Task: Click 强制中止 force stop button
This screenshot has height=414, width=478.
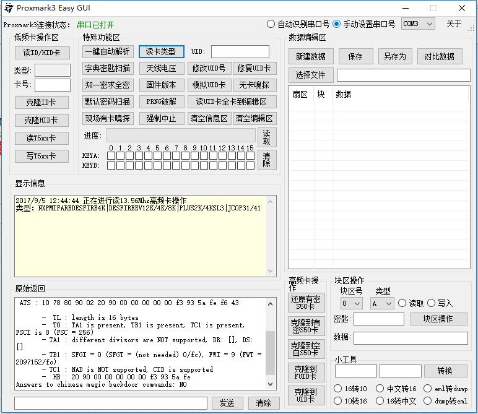Action: [x=161, y=118]
